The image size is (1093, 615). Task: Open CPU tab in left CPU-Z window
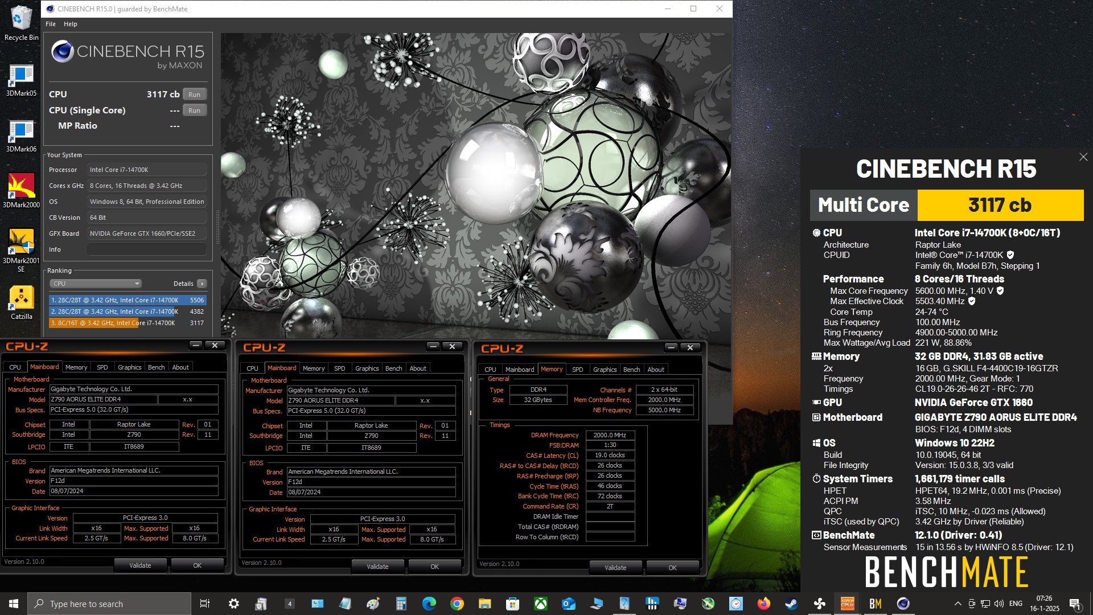coord(15,367)
